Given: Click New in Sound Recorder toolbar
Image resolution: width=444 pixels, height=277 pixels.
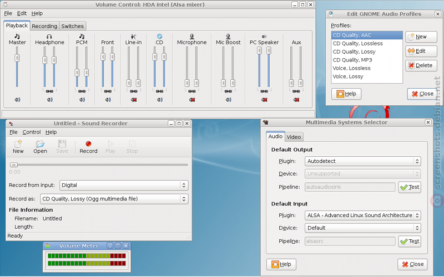Looking at the screenshot, I should click(x=18, y=147).
